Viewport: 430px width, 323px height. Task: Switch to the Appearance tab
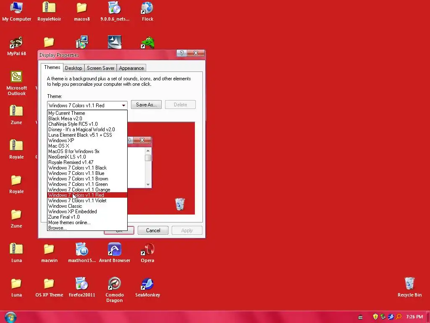coord(131,68)
